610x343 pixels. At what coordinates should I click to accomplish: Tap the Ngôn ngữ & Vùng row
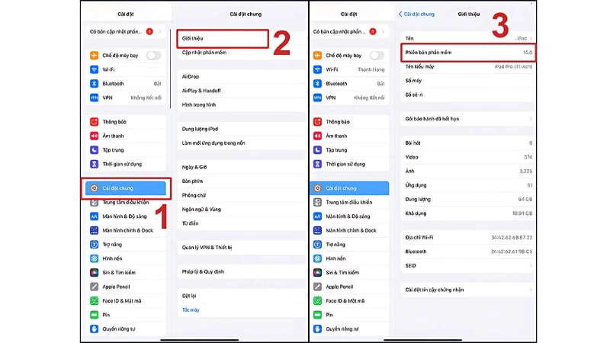click(x=241, y=209)
